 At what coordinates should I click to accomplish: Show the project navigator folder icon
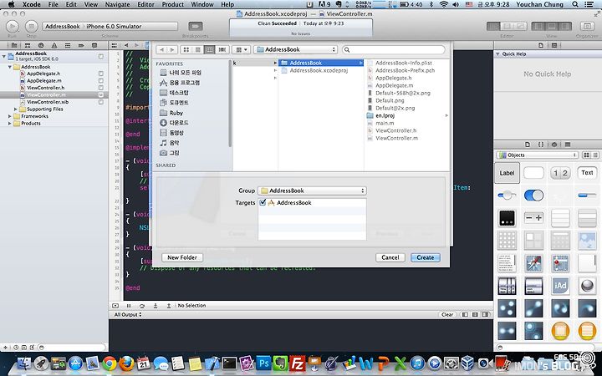[x=14, y=45]
